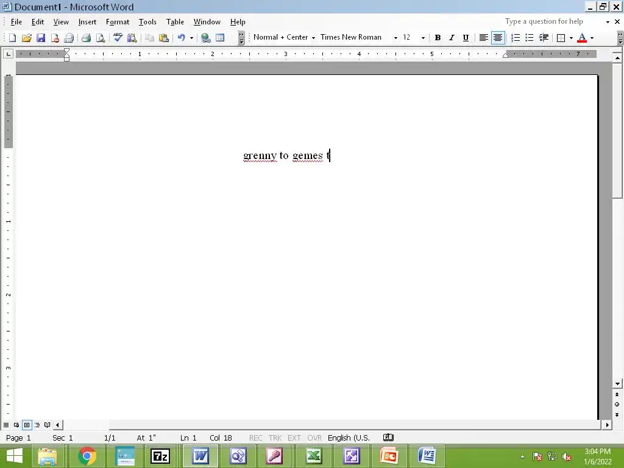Show hidden system tray icons
Screen dimensions: 624x468
coord(522,456)
